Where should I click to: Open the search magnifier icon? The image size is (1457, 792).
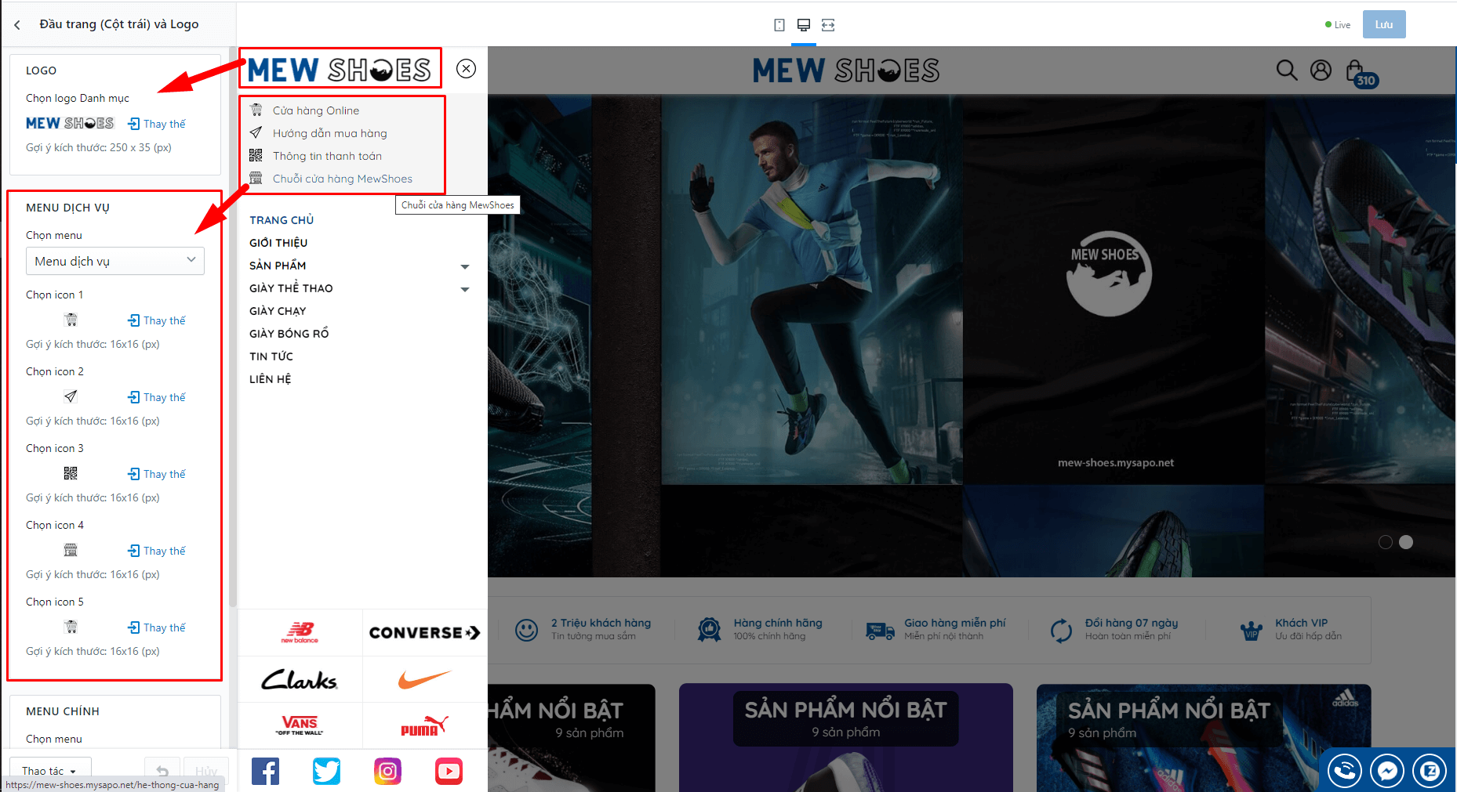coord(1287,71)
